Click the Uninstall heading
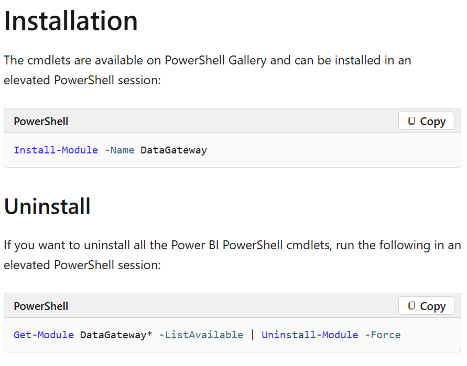 click(x=47, y=206)
